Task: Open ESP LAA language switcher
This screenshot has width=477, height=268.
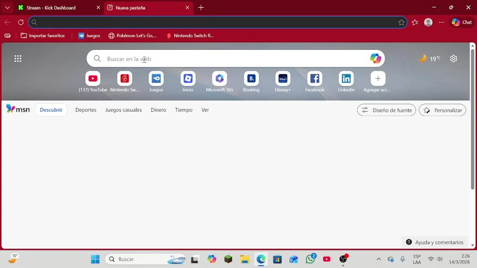Action: [417, 259]
